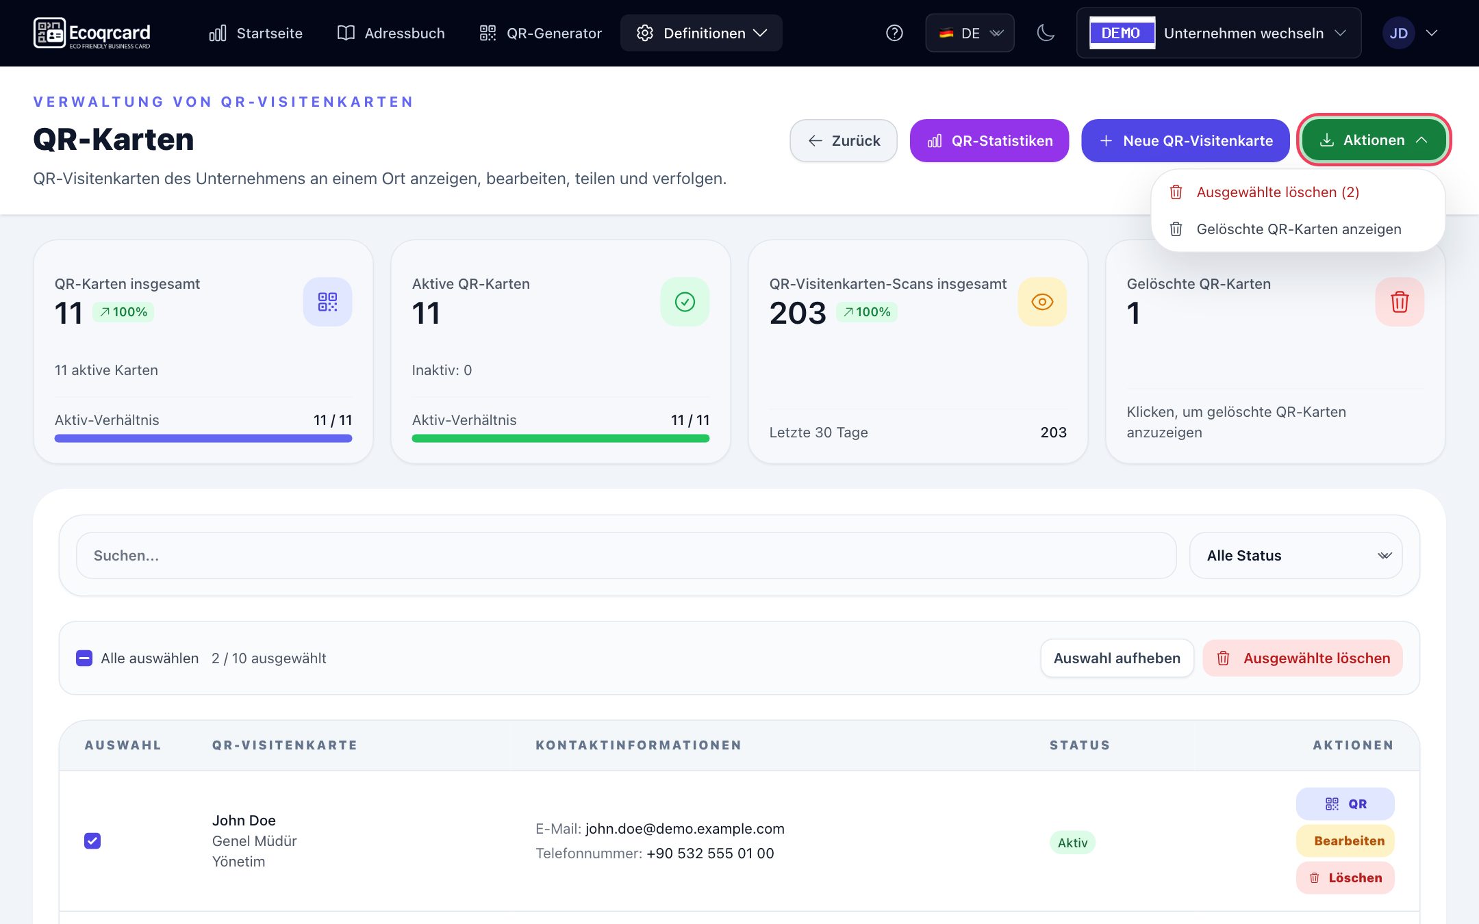
Task: Click the Ecoqrcard logo
Action: (x=92, y=33)
